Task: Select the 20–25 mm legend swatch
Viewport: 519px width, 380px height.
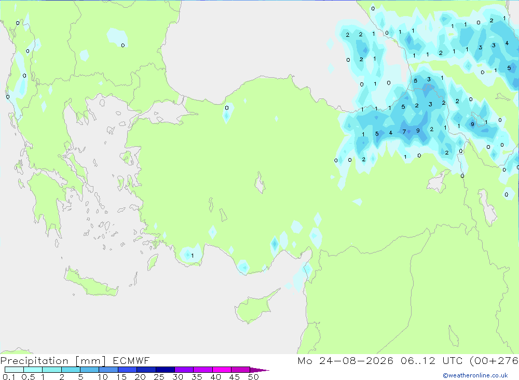Action: tap(146, 370)
